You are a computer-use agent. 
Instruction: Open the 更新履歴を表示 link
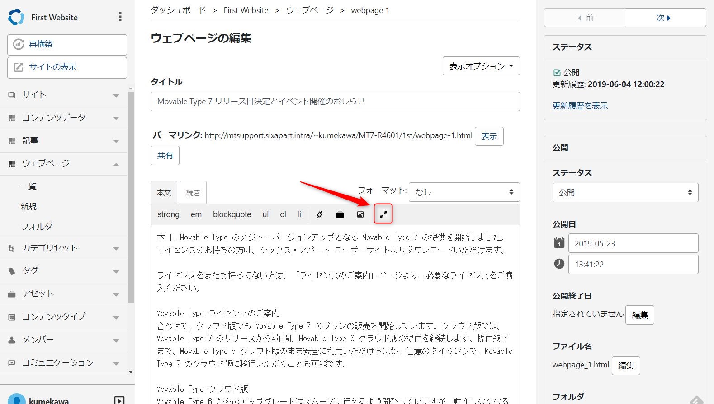pyautogui.click(x=580, y=106)
